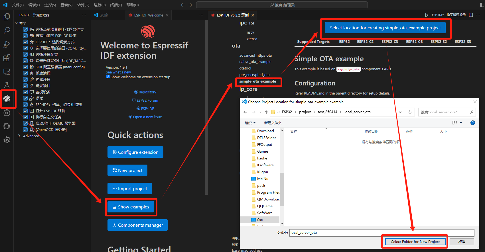Open the 终端(T) menu
Viewport: 485px width, 252px height.
[116, 5]
